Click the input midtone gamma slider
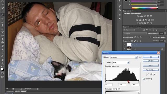The image size is (167, 94). [128, 82]
